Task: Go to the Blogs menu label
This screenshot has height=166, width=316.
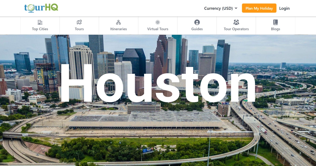Action: click(275, 29)
